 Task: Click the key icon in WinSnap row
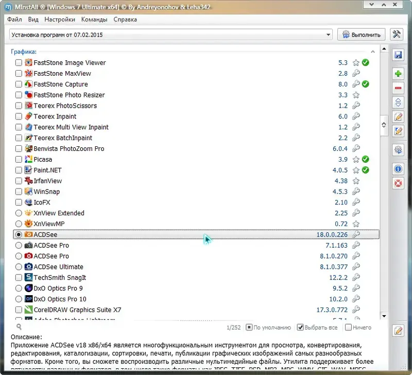[x=356, y=191]
